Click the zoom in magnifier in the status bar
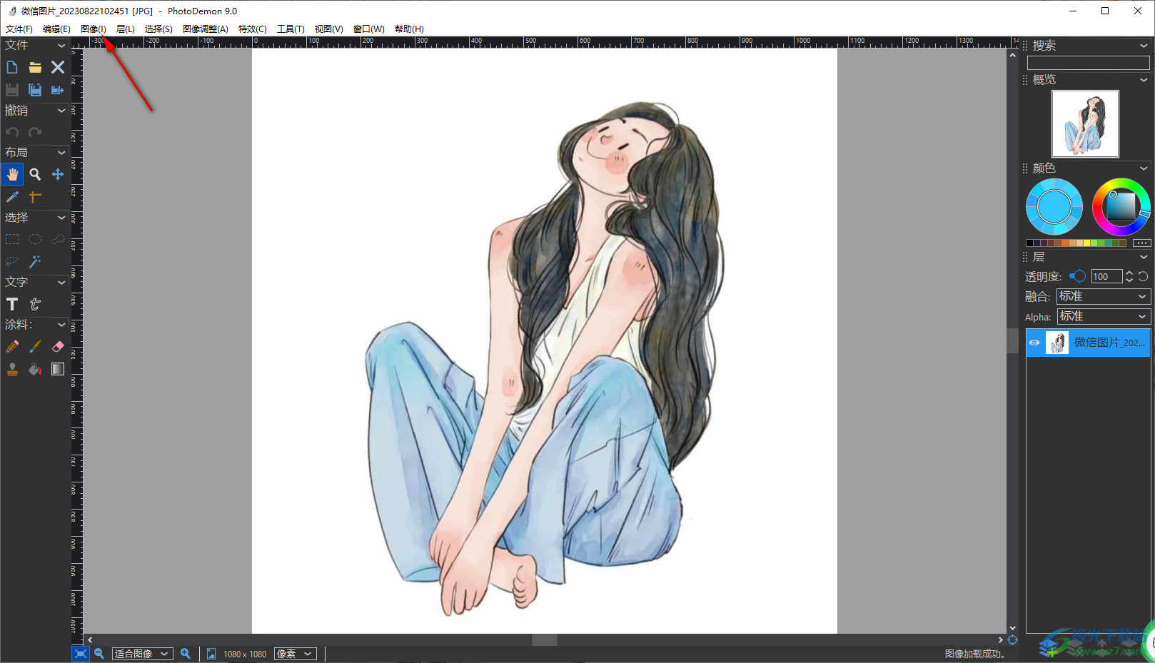 186,654
